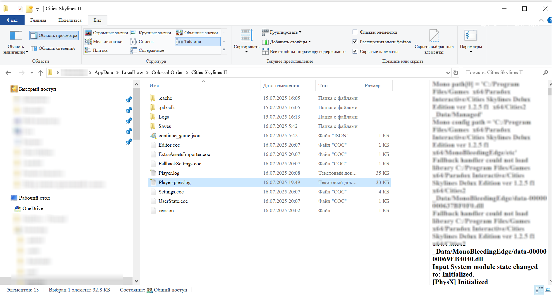This screenshot has height=295, width=553.
Task: Go up one folder level with the up arrow
Action: coord(41,73)
